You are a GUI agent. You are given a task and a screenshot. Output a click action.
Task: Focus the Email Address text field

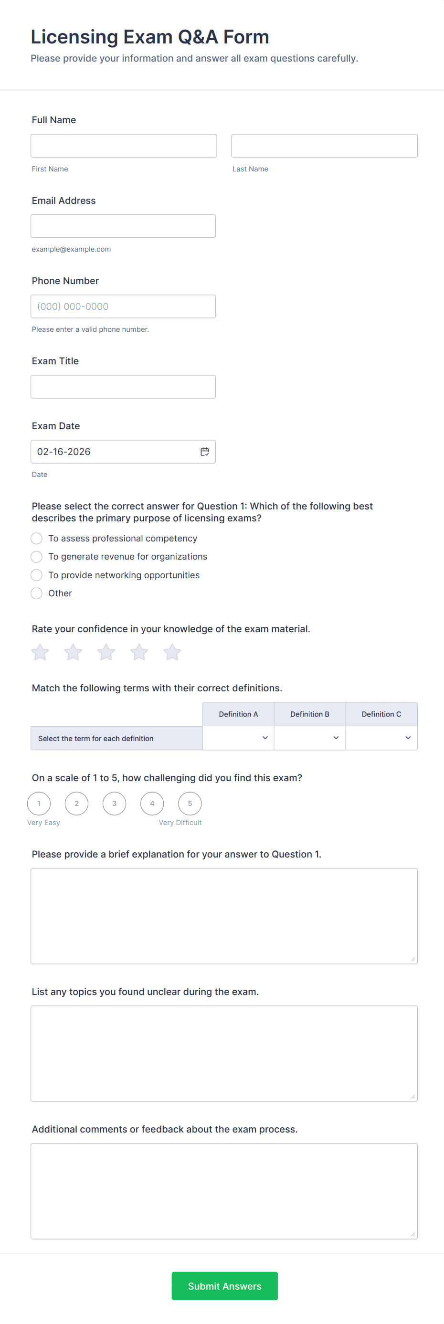coord(123,226)
